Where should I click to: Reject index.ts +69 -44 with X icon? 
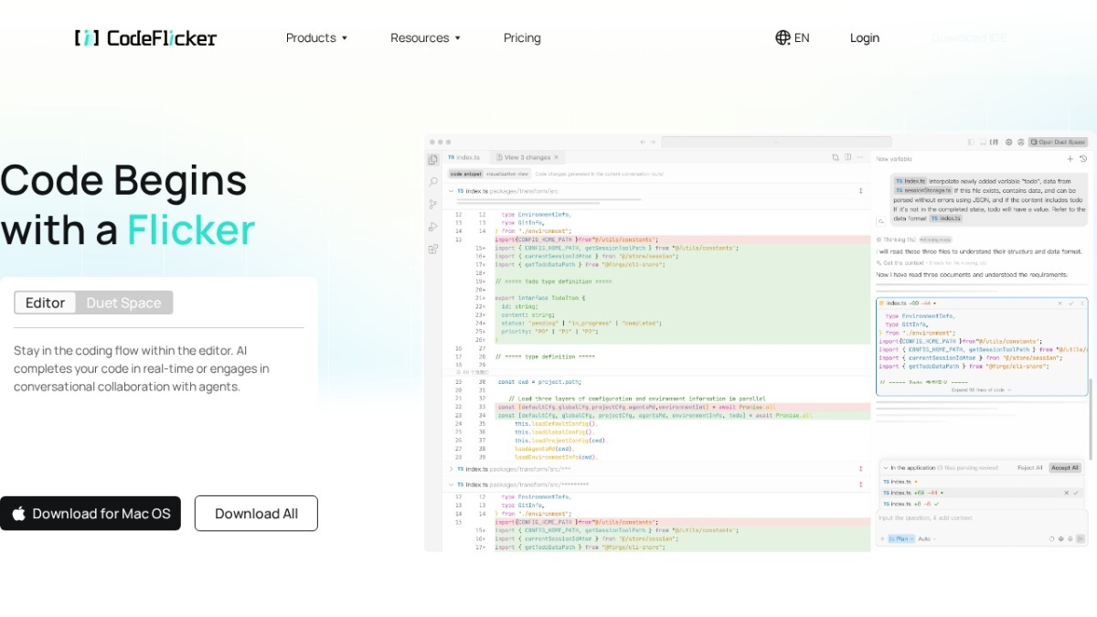coord(1066,493)
